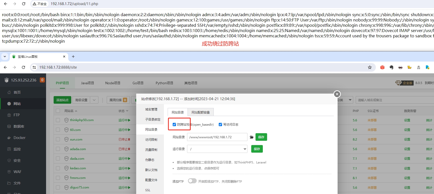This screenshot has height=194, width=434.
Task: Sort by 网站名 using header arrow
Action: pos(76,111)
